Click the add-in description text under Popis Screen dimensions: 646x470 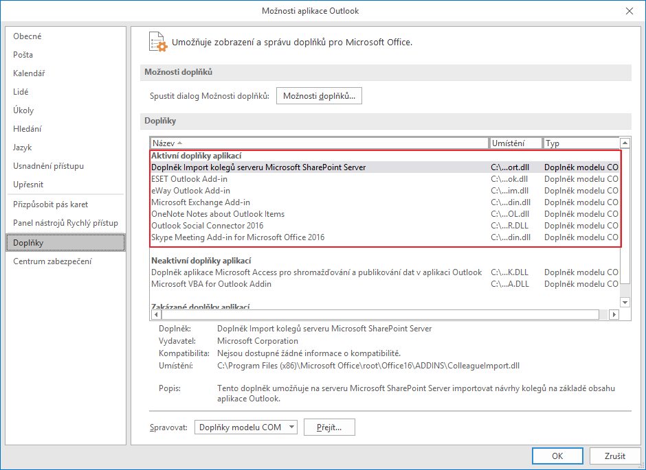[x=416, y=394]
